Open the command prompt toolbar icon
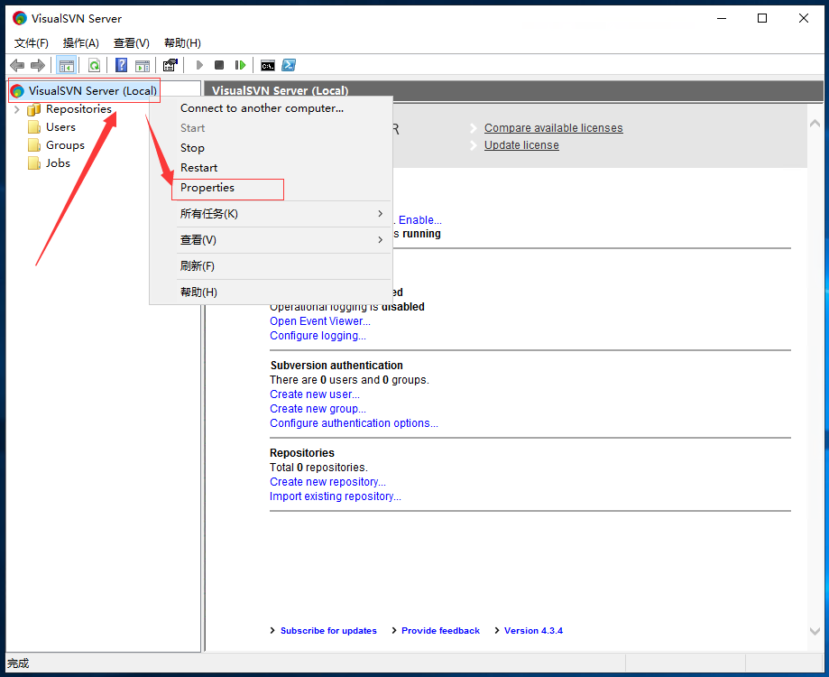 (x=268, y=66)
